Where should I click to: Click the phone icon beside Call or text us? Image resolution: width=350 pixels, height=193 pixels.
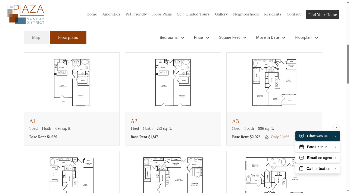tap(301, 169)
